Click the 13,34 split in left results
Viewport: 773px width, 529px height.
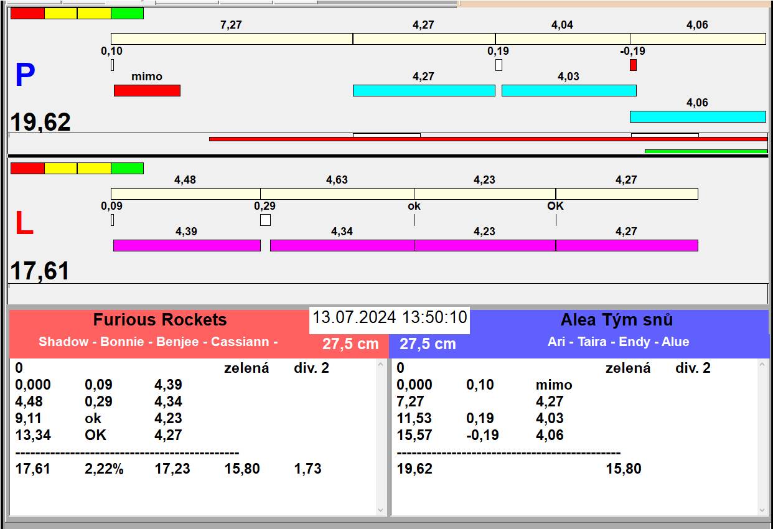33,435
